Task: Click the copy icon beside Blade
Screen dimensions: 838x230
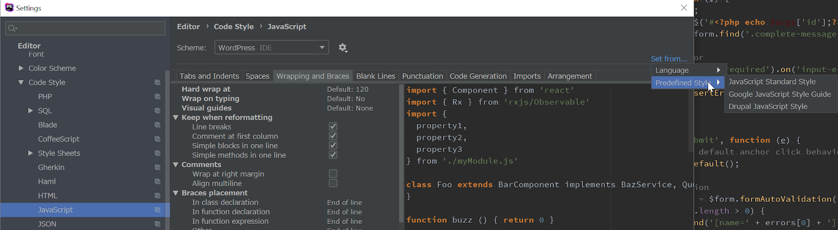Action: tap(157, 125)
